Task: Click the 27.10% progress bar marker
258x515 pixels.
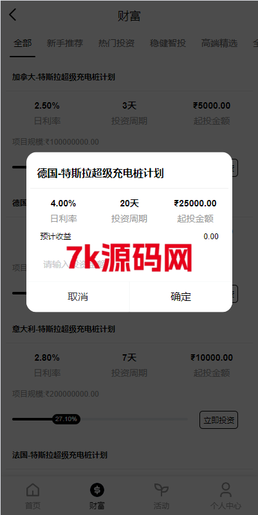Action: (x=66, y=419)
